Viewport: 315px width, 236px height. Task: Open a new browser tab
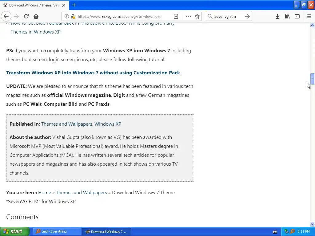point(74,5)
